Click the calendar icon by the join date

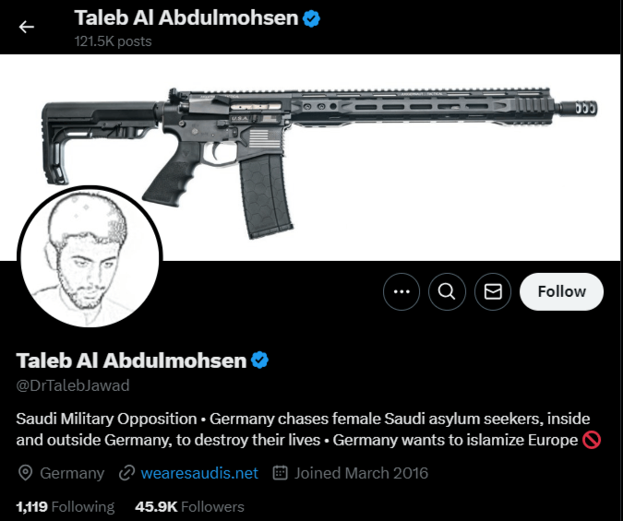coord(280,473)
